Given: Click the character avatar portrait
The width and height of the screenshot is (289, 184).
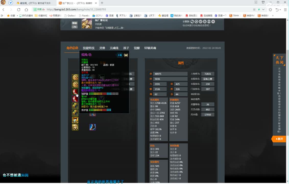Looking at the screenshot, I should [x=87, y=24].
